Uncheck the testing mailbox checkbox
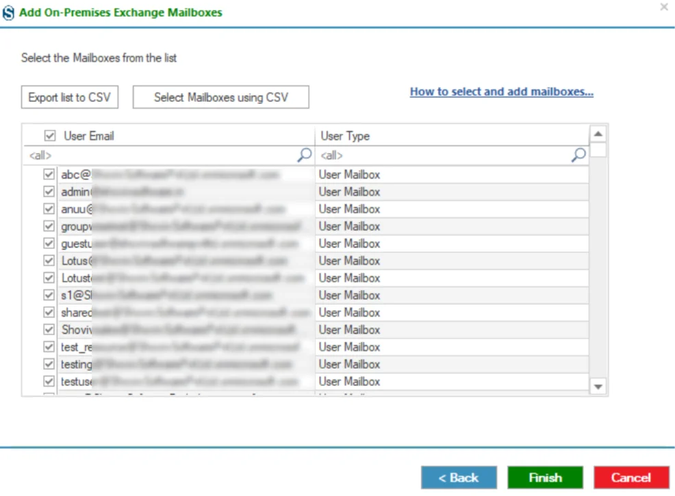The image size is (675, 496). point(49,364)
